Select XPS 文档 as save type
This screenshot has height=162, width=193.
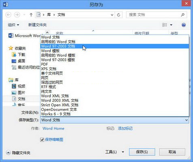coord(115,69)
